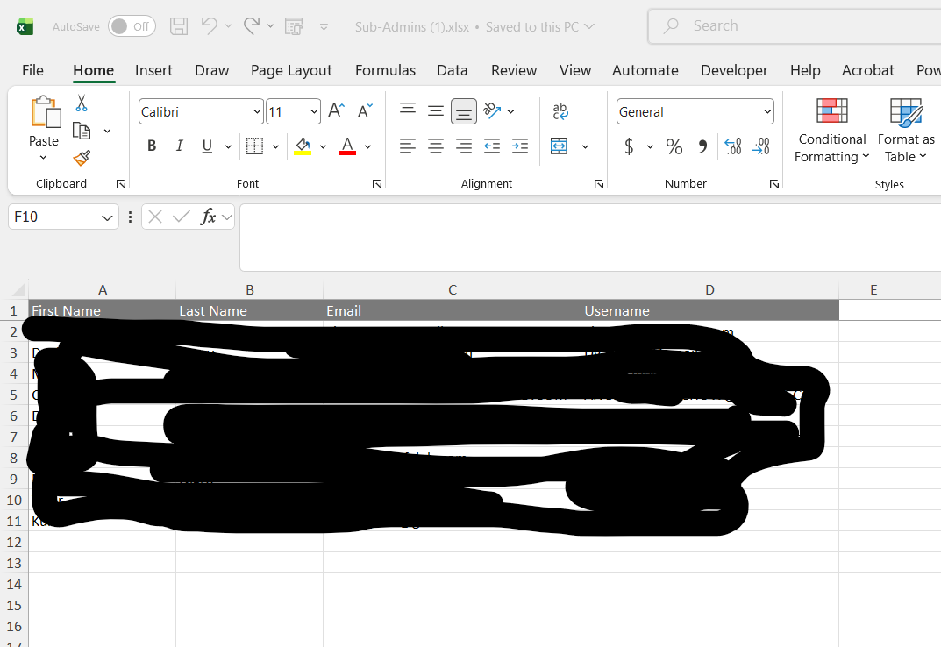Click the Increase Indent icon
Image resolution: width=941 pixels, height=647 pixels.
(x=520, y=146)
